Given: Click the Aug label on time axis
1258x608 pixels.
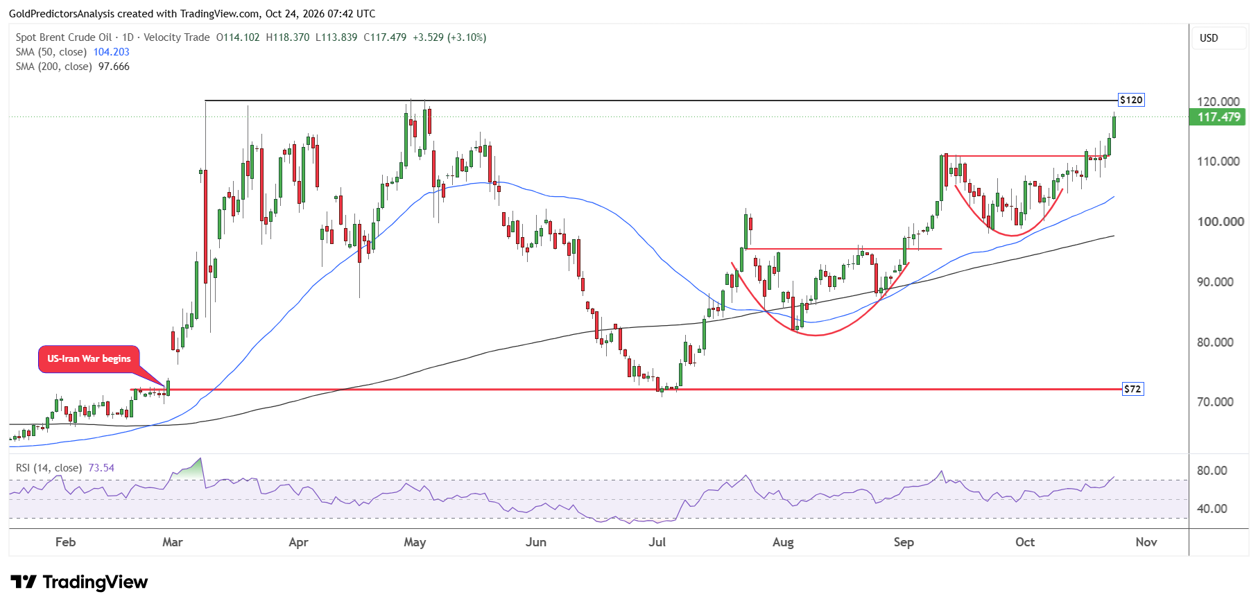Looking at the screenshot, I should click(783, 542).
